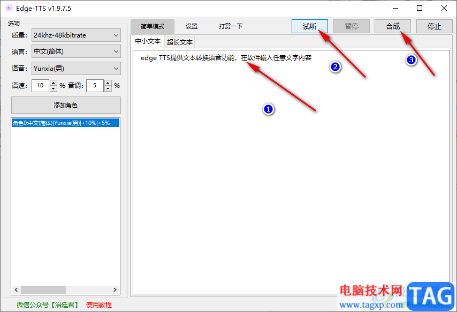Open the 设置 settings tab

click(x=192, y=27)
